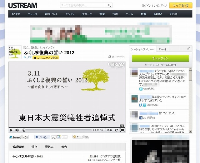This screenshot has width=200, height=163.
Task: Open the その他 category
Action: (173, 14)
